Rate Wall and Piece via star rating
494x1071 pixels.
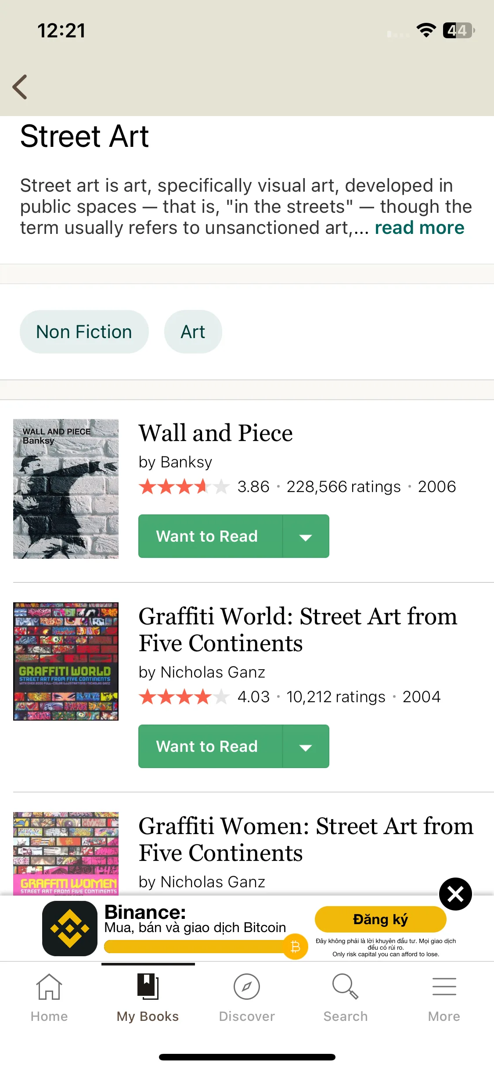click(184, 487)
